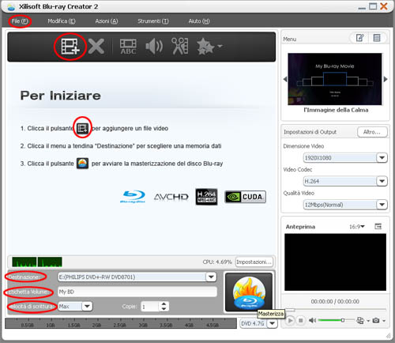The image size is (395, 343).
Task: Open the snapshot options dropdown arrow
Action: pos(384,321)
